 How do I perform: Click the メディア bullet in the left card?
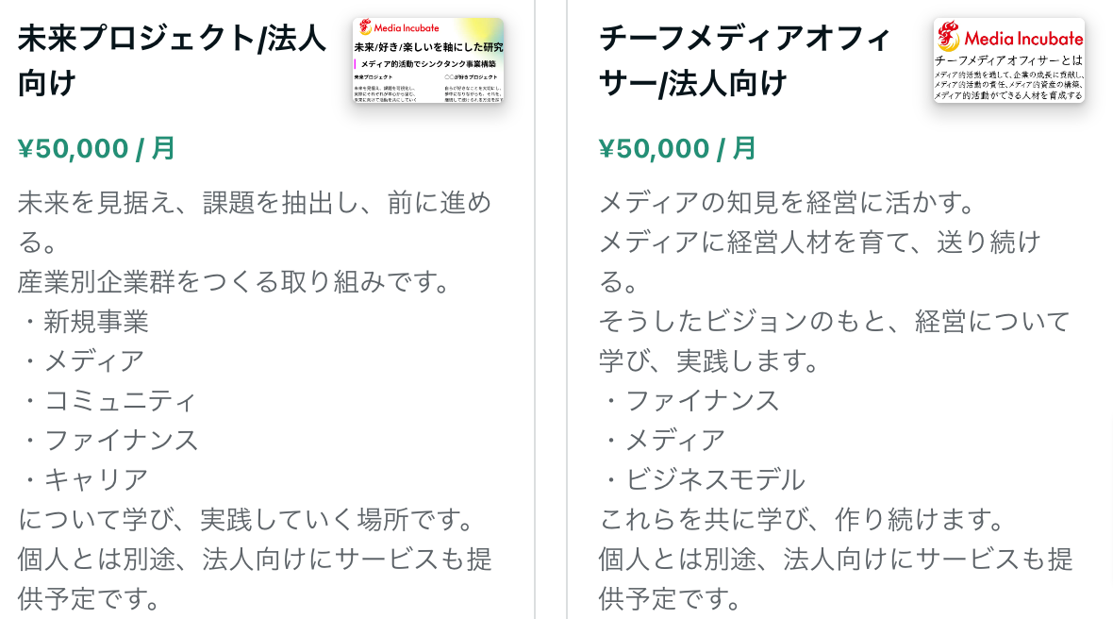coord(94,360)
